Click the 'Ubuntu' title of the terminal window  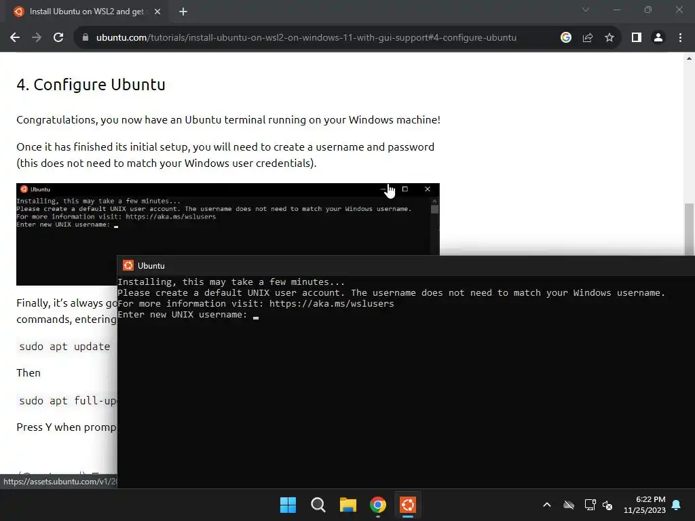pyautogui.click(x=151, y=266)
